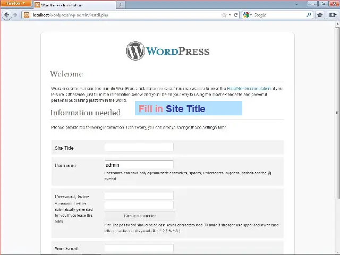Click the Information needed heading
This screenshot has height=255, width=340.
(86, 113)
